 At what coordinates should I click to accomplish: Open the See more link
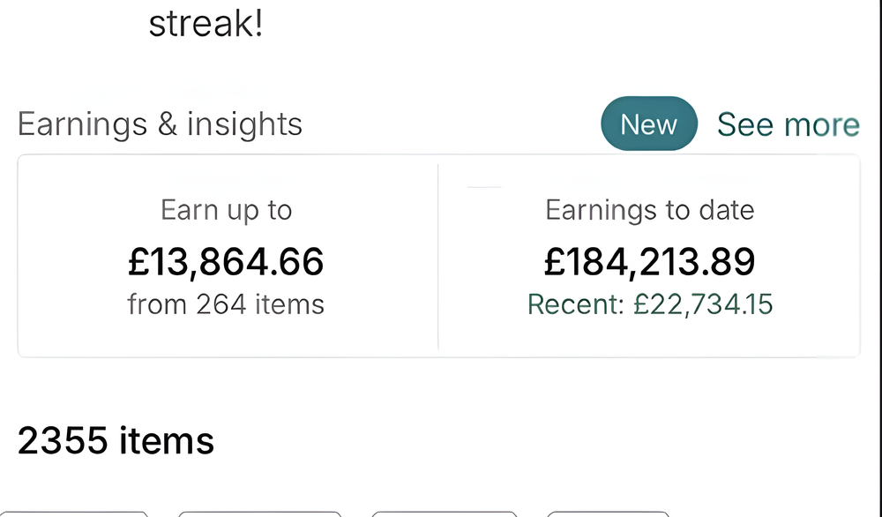788,125
